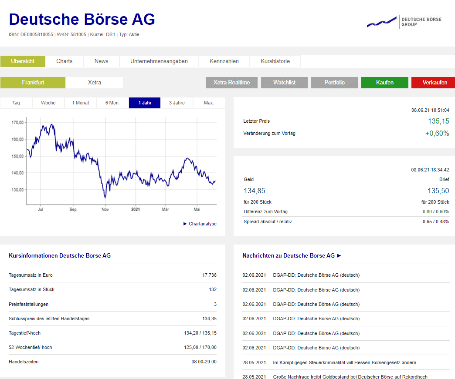455x379 pixels.
Task: Click the green Kaufen button
Action: (x=385, y=83)
